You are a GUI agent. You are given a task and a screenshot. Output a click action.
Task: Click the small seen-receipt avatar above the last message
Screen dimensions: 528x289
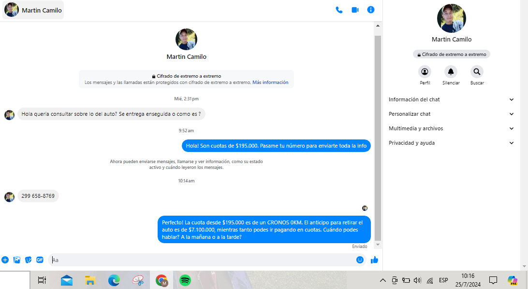click(365, 208)
